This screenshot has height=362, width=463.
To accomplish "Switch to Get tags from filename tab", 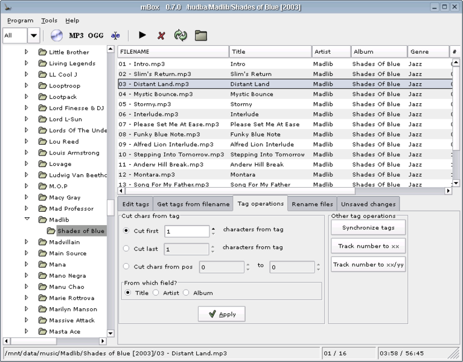I will point(193,204).
